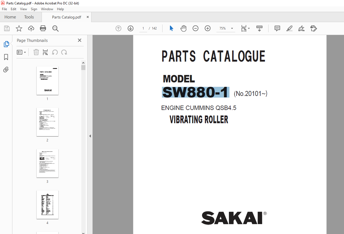Image resolution: width=344 pixels, height=234 pixels.
Task: Click the ENGINE CUMMINS QSB4.5 text
Action: click(199, 108)
